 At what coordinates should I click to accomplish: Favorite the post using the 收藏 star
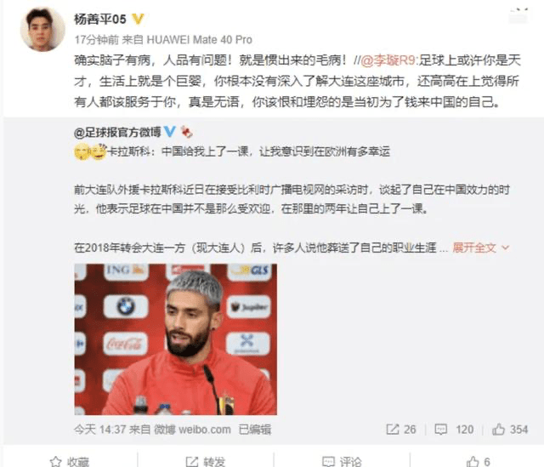(x=70, y=461)
